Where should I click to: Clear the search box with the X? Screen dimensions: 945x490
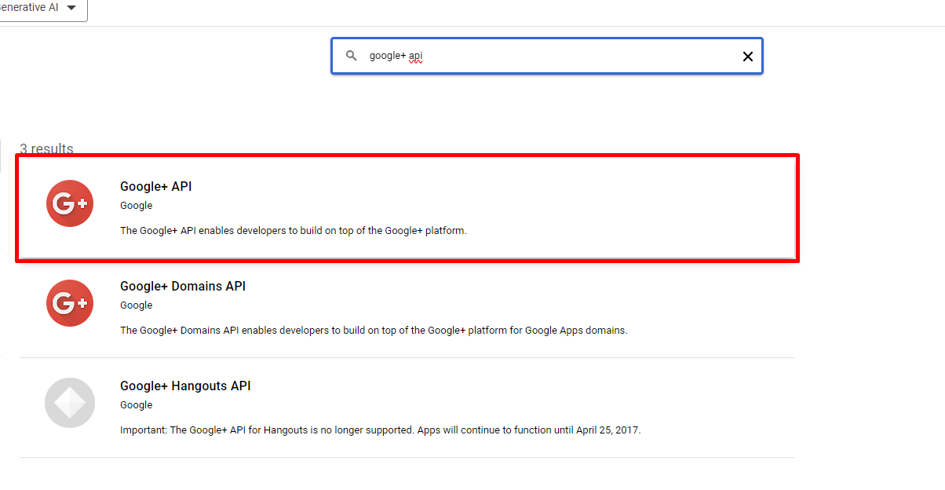tap(747, 57)
